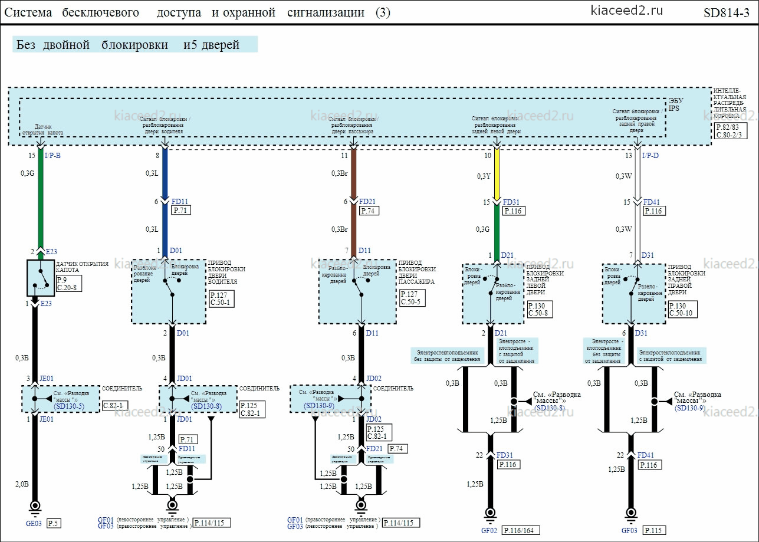Viewport: 759px width, 542px height.
Task: Click the green 0,3G wire below I/P-B
Action: pos(41,199)
